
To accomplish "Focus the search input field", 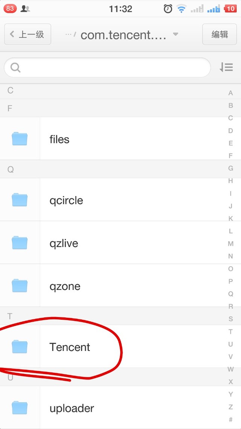I will [x=113, y=68].
